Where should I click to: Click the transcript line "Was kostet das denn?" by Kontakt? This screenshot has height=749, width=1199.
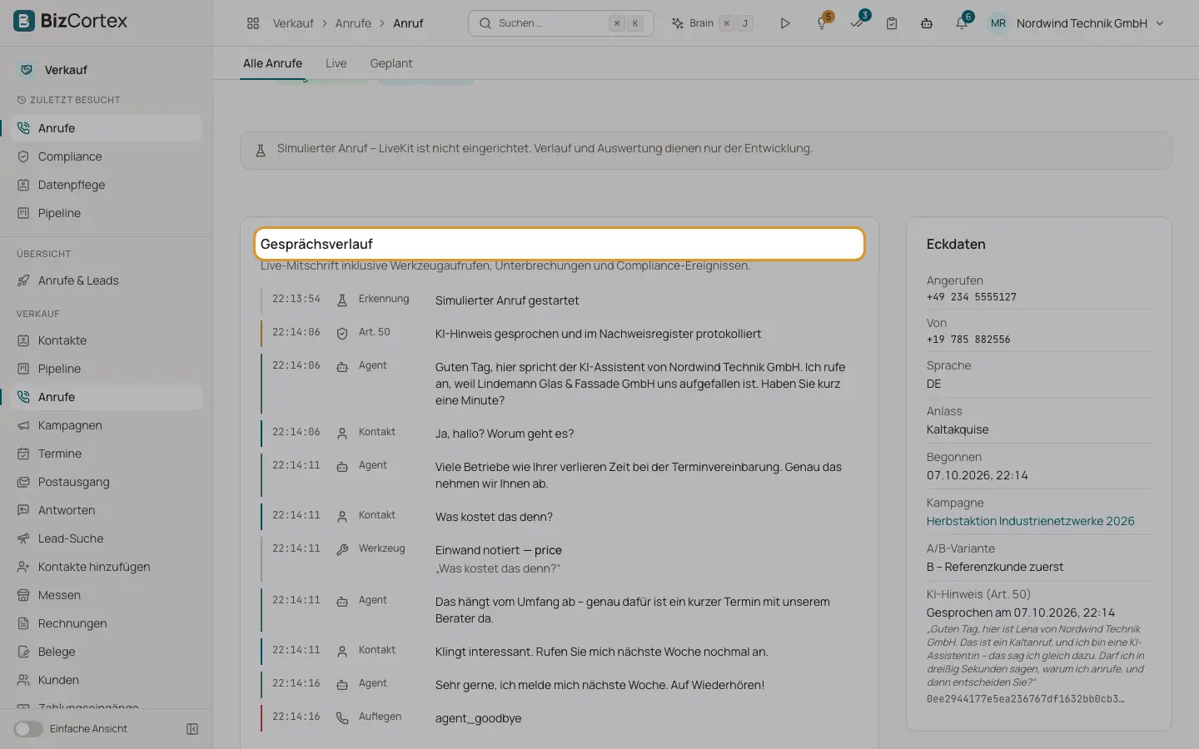click(x=494, y=517)
